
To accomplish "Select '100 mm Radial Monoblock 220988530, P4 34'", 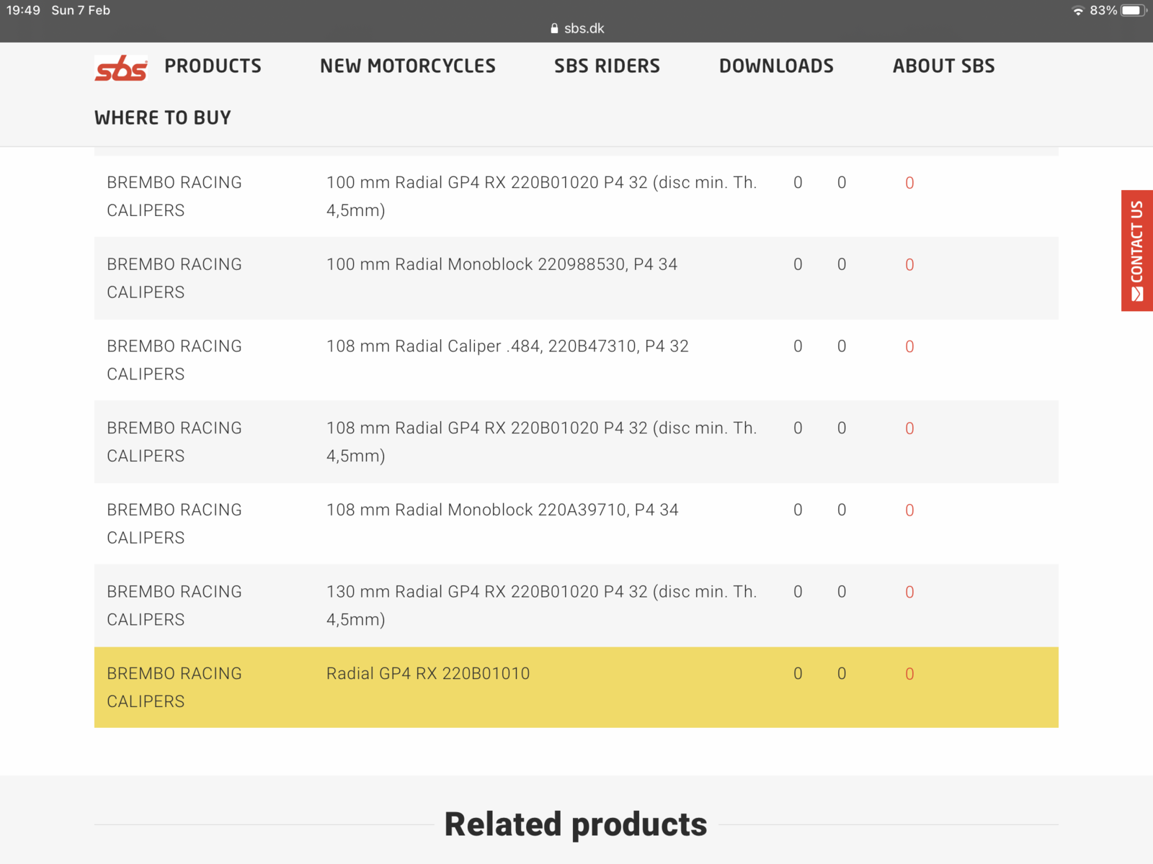I will (x=502, y=264).
